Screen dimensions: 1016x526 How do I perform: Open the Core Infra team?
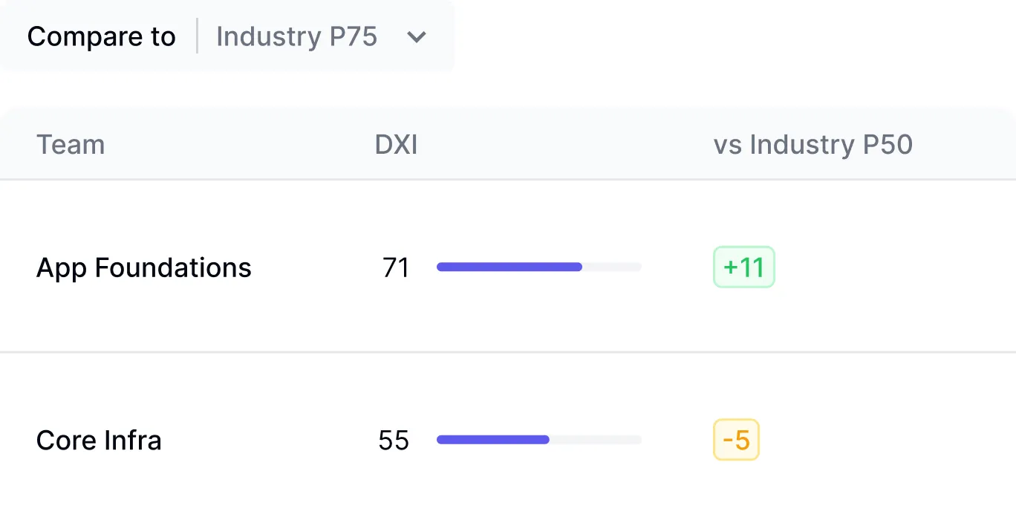99,441
